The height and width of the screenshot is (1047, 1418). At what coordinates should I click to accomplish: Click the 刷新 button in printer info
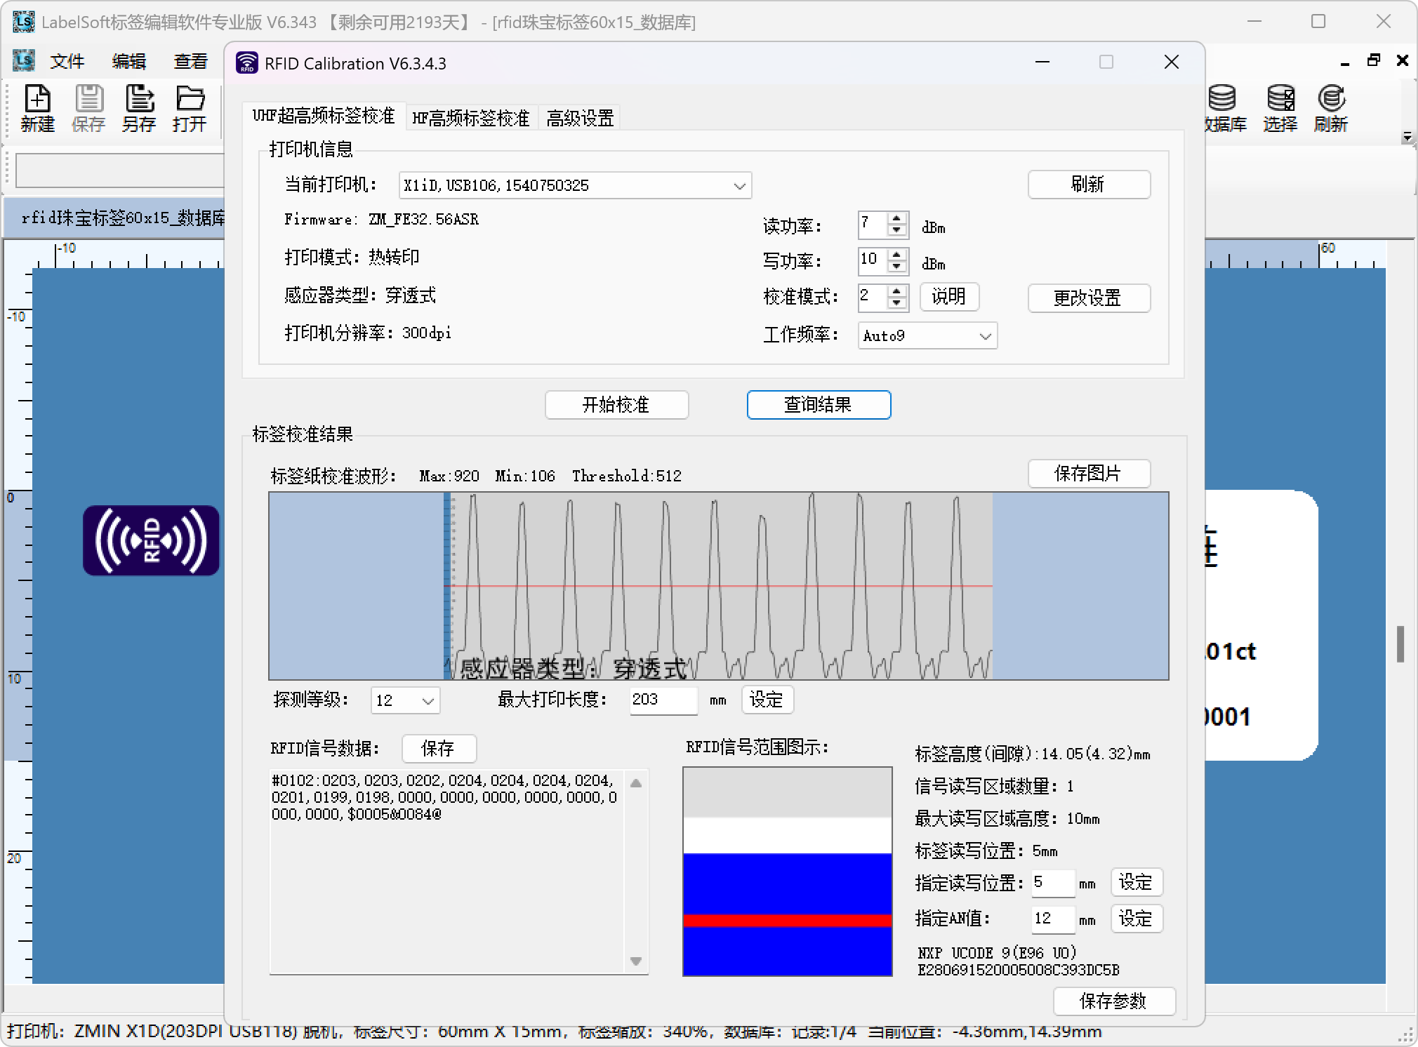tap(1089, 185)
